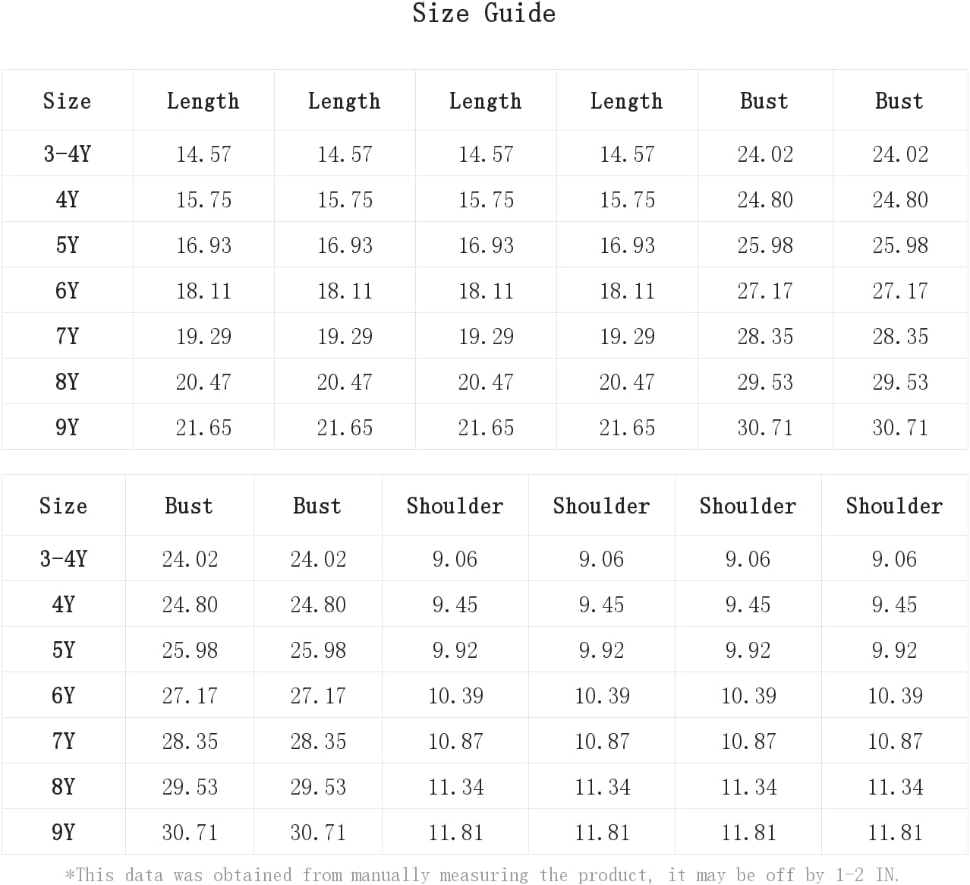Select 8Y row label in top table
This screenshot has width=970, height=885.
click(68, 382)
